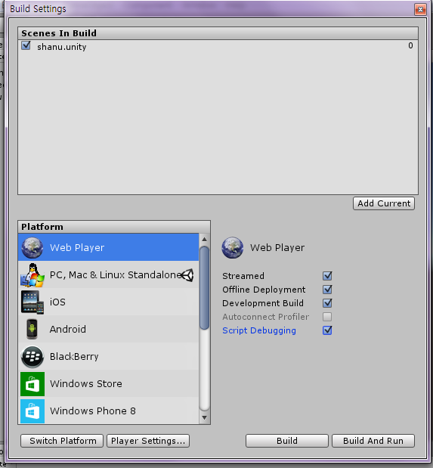The image size is (433, 468).
Task: Click the scene index 0 for shanu.unity
Action: [x=410, y=45]
